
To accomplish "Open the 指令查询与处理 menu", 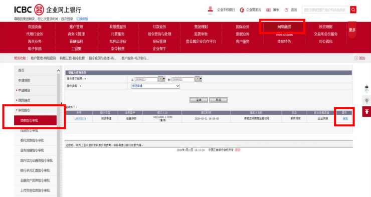I will 159,34.
